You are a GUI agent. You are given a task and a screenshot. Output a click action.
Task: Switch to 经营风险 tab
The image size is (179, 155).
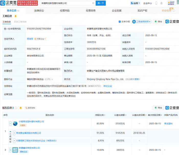(x=65, y=11)
